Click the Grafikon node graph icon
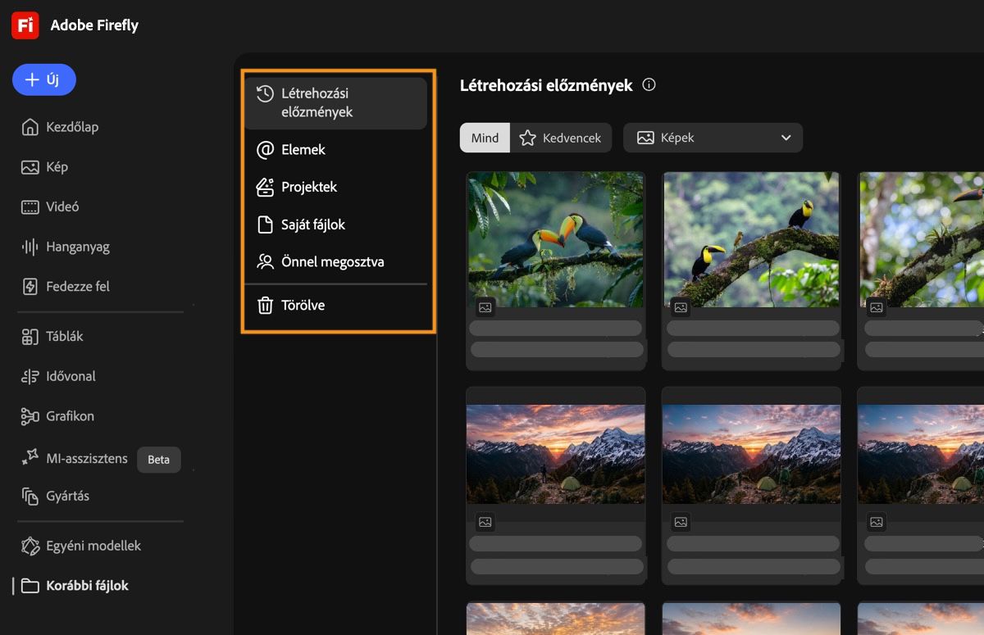 pyautogui.click(x=30, y=416)
